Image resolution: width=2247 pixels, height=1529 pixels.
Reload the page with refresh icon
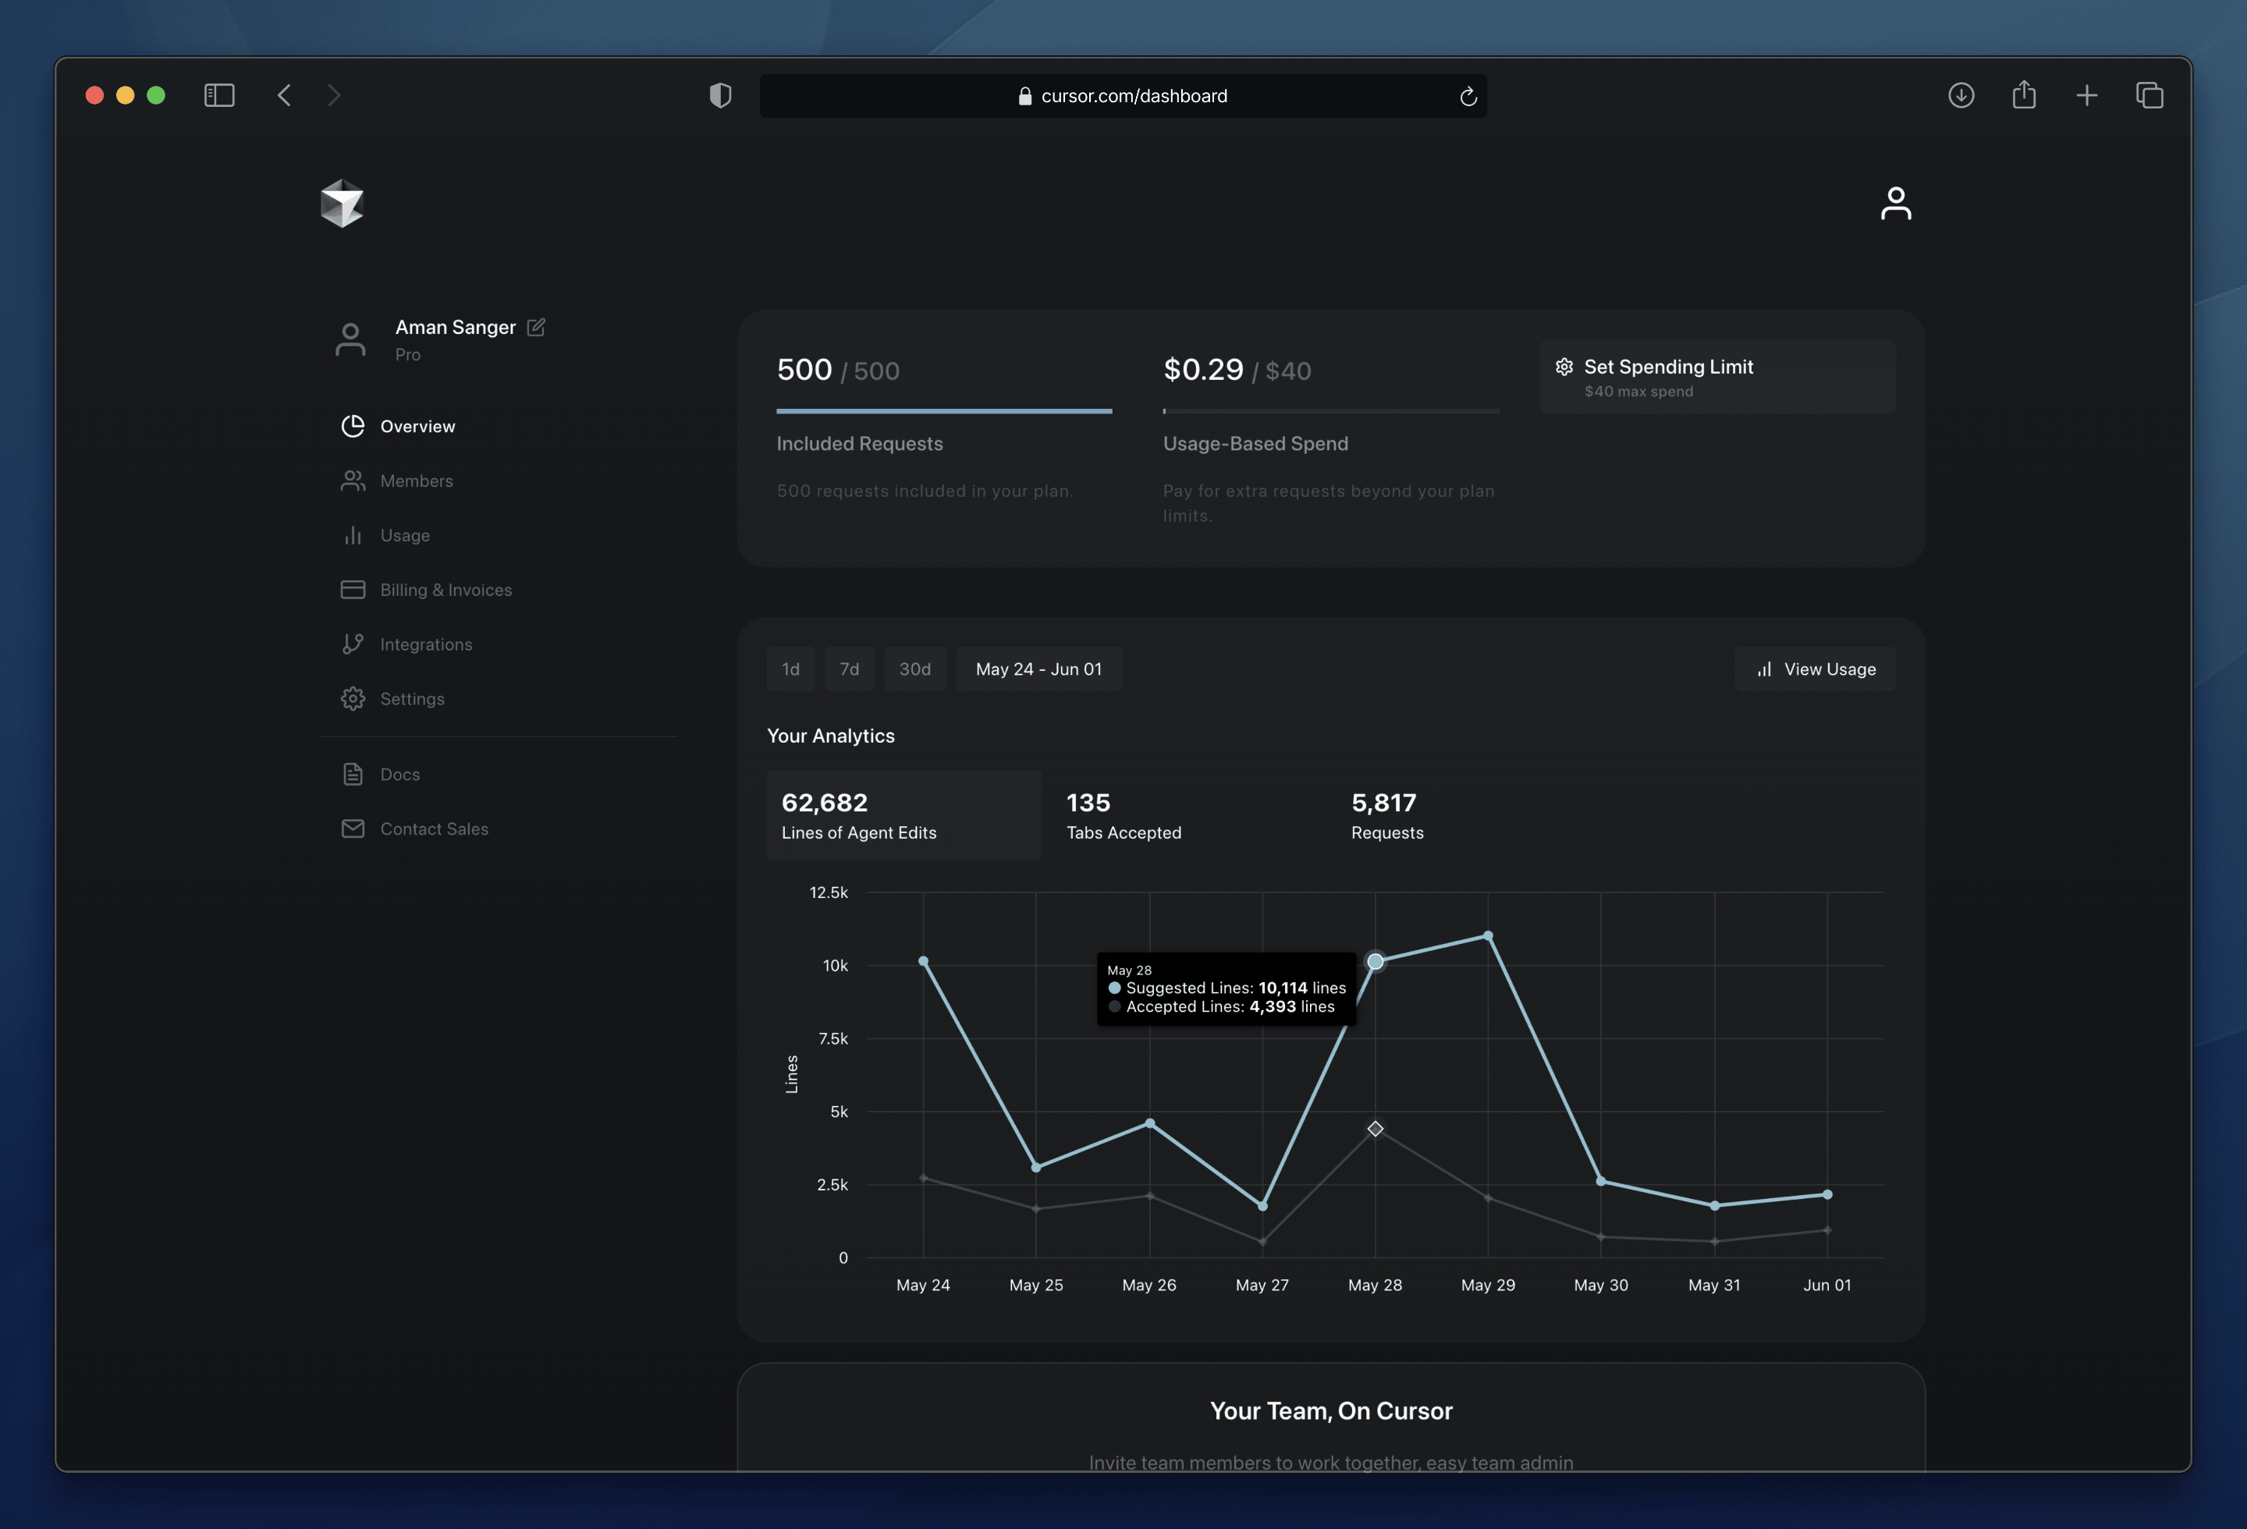click(1468, 96)
